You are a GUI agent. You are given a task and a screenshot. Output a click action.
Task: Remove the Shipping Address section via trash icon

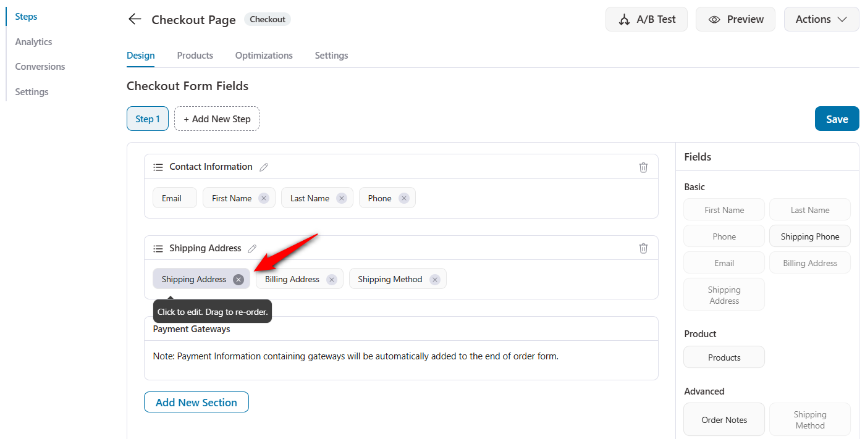coord(643,248)
